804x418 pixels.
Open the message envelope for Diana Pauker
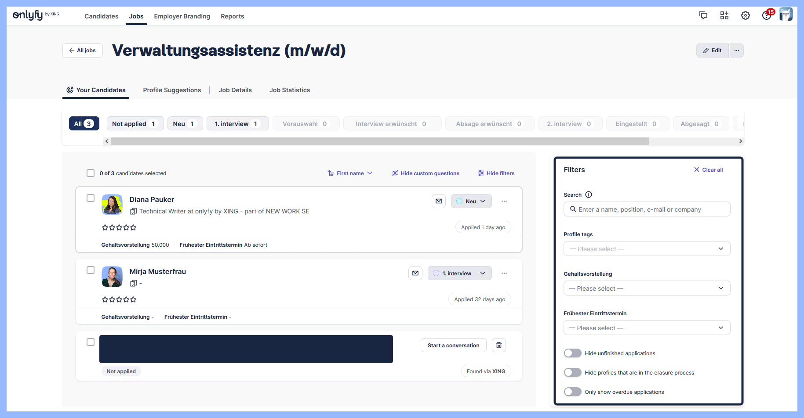tap(438, 201)
